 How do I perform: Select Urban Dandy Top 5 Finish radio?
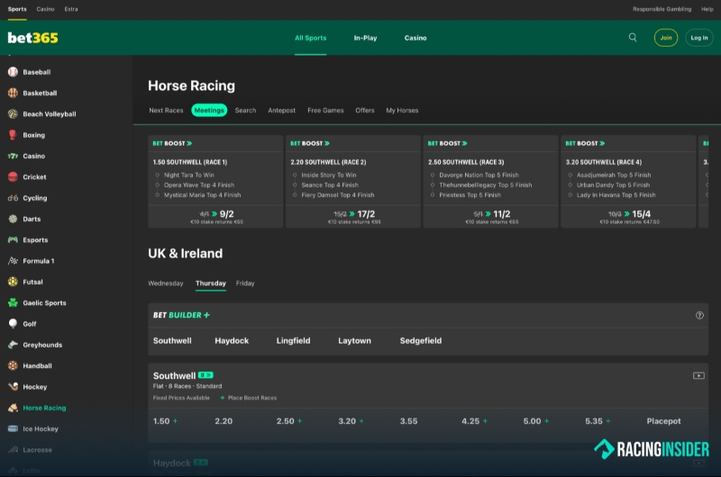[570, 185]
